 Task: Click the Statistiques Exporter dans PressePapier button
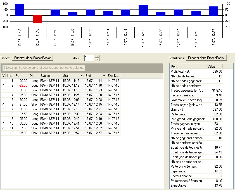(x=206, y=58)
